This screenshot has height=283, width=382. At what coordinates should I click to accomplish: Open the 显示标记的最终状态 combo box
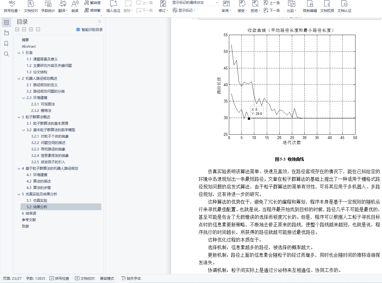point(195,3)
